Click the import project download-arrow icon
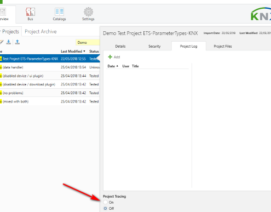Screen dimensions: 271x212 (x=9, y=42)
